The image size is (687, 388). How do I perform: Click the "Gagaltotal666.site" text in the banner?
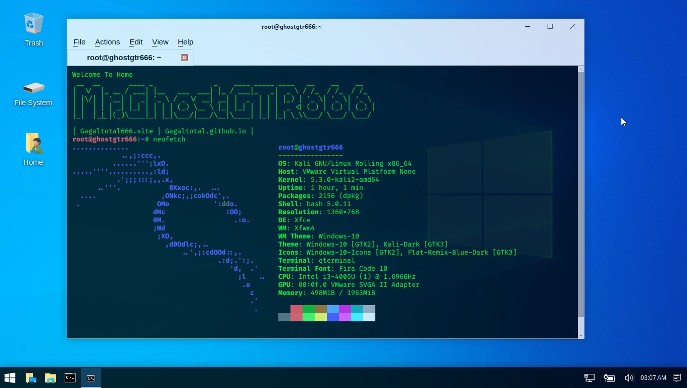click(117, 131)
